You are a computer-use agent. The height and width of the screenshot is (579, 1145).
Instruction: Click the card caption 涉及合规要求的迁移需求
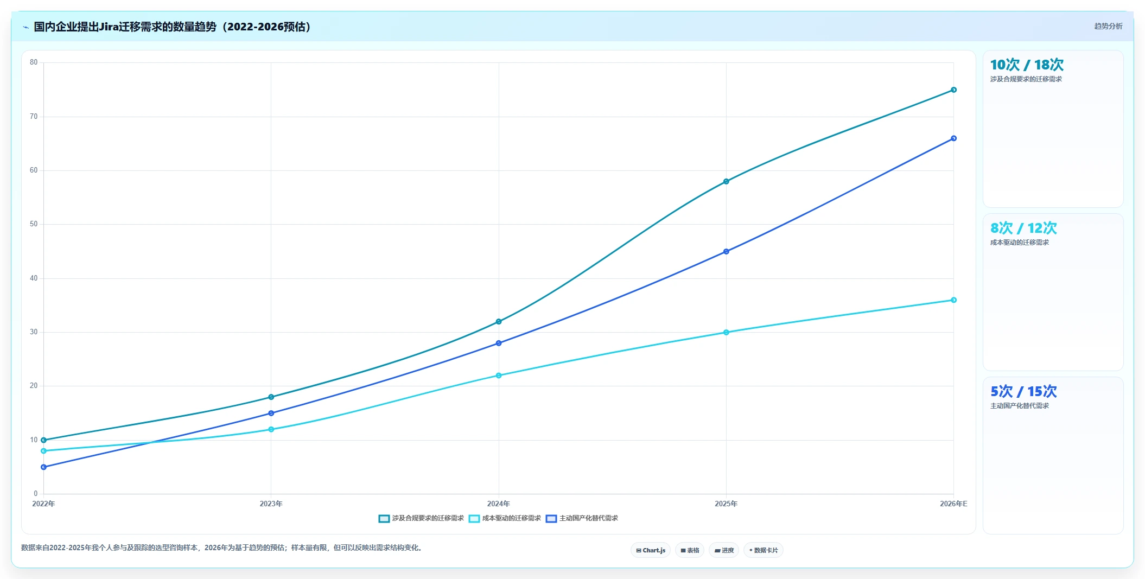pos(1026,79)
